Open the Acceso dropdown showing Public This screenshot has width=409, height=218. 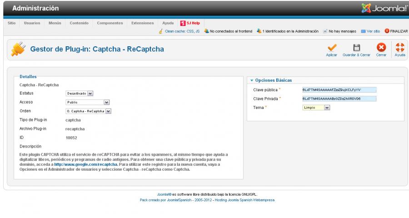87,102
